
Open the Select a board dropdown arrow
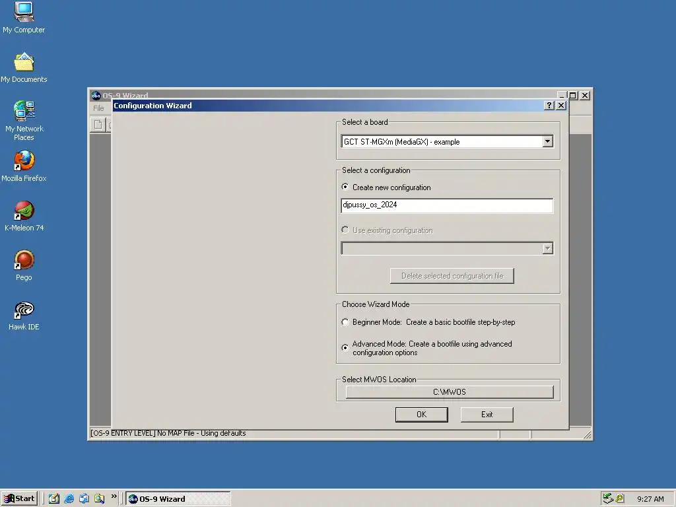547,141
